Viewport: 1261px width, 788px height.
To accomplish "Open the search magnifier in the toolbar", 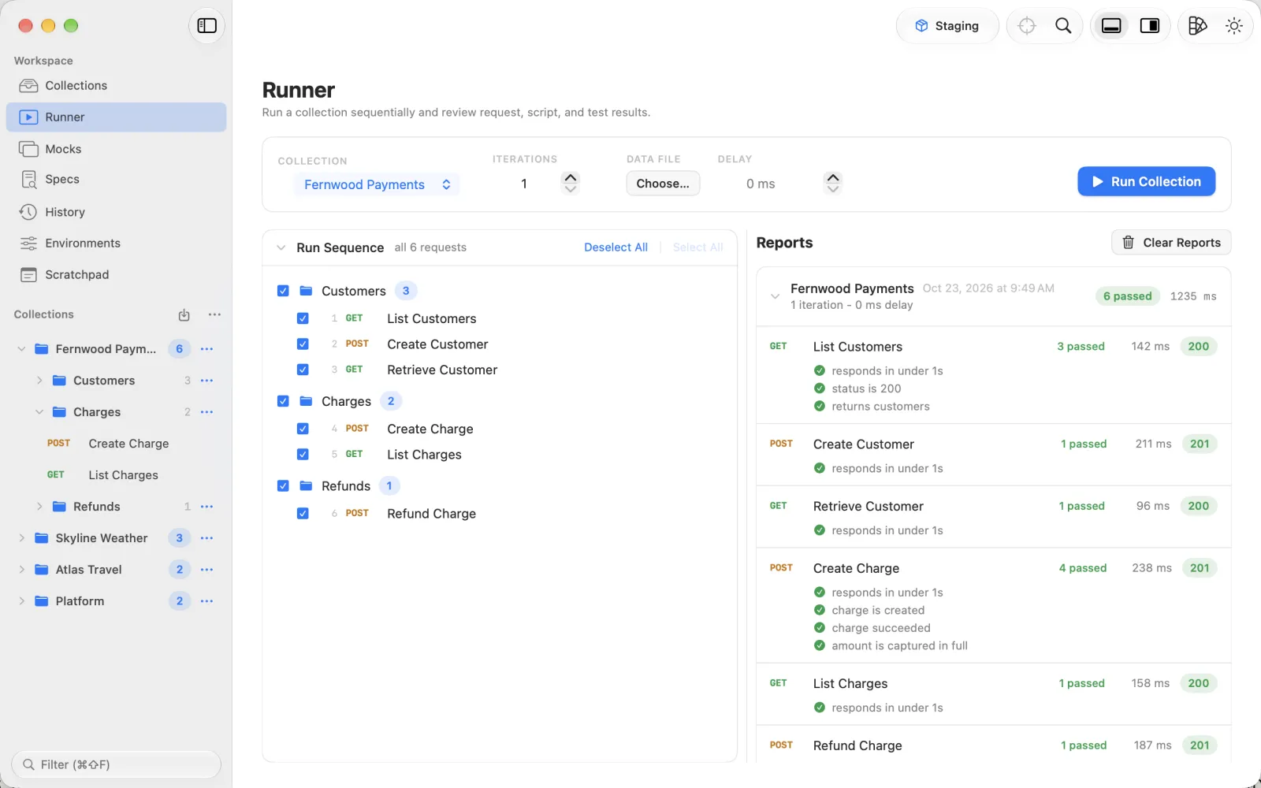I will click(1063, 26).
